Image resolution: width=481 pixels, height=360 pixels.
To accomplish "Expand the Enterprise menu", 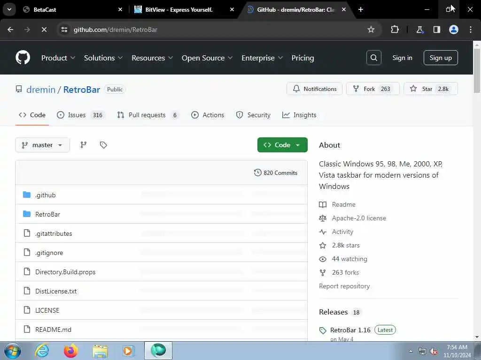I will click(262, 58).
